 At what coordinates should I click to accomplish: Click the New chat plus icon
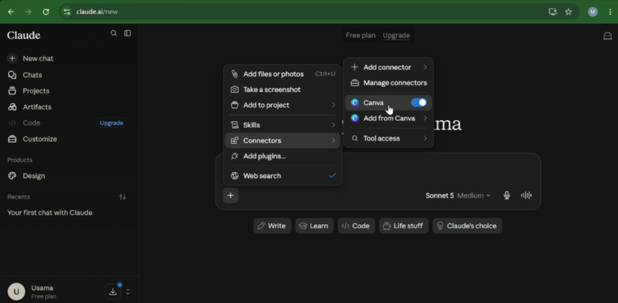click(x=12, y=58)
